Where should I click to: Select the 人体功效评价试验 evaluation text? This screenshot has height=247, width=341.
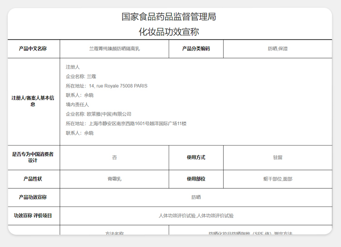pyautogui.click(x=196, y=216)
